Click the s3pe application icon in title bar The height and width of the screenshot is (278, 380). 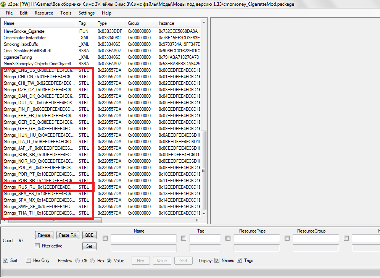click(3, 4)
